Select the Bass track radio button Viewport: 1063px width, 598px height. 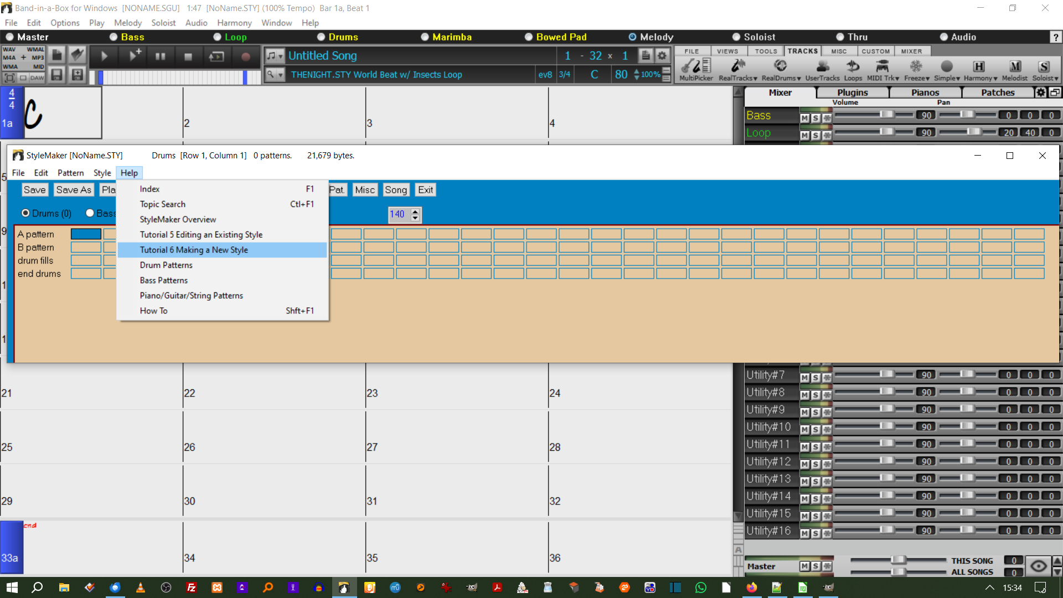[x=113, y=37]
